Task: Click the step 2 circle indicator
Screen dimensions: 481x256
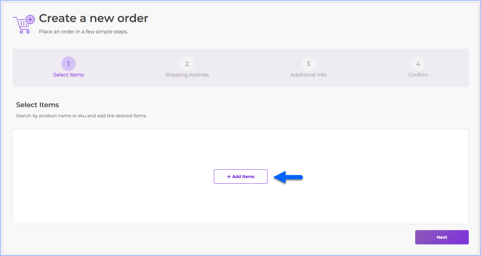Action: (x=187, y=64)
